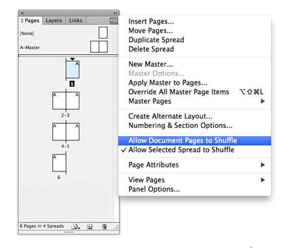Click the '6 Pages in 4 Spreads' status text
This screenshot has width=292, height=248.
tap(42, 226)
